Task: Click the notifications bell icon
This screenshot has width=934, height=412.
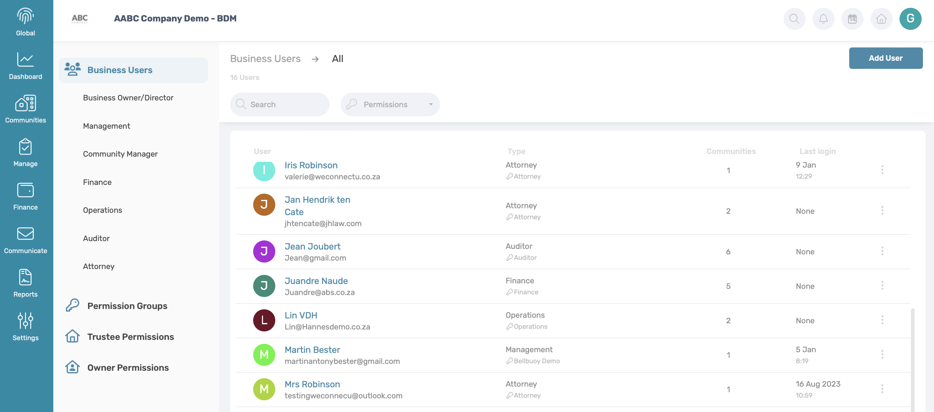Action: (823, 19)
